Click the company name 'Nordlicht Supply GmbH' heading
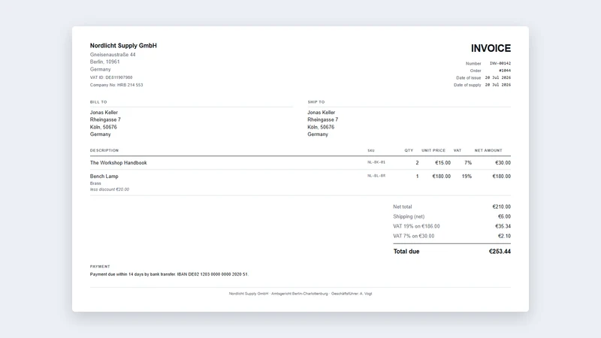This screenshot has width=601, height=338. 123,46
